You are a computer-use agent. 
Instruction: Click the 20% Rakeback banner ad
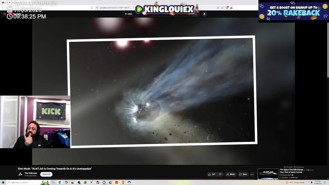pos(294,11)
